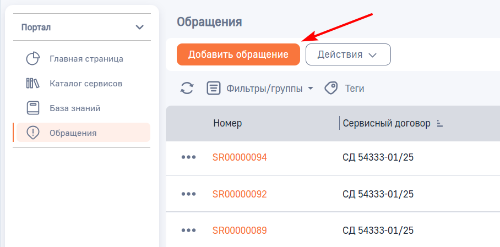Expand the Фильтры/группы dropdown arrow
The width and height of the screenshot is (500, 247).
[311, 89]
